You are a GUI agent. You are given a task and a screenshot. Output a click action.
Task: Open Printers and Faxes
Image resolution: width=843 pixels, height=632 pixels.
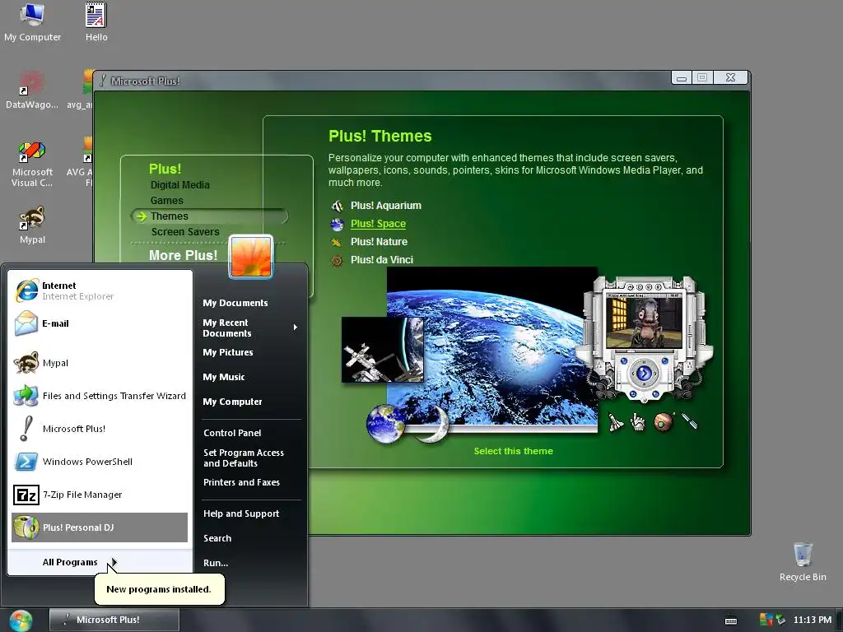241,482
